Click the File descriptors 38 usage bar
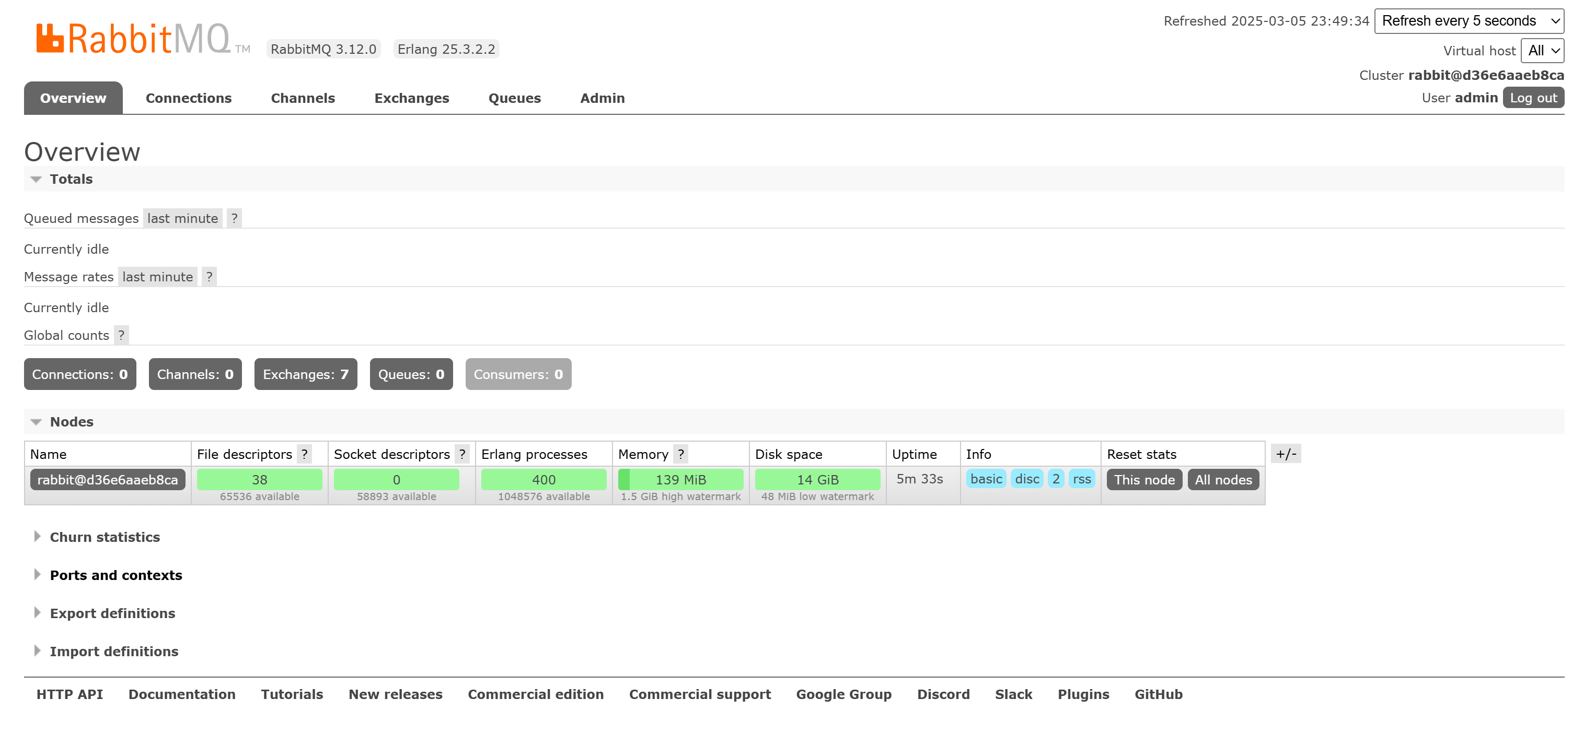The image size is (1584, 746). tap(260, 479)
